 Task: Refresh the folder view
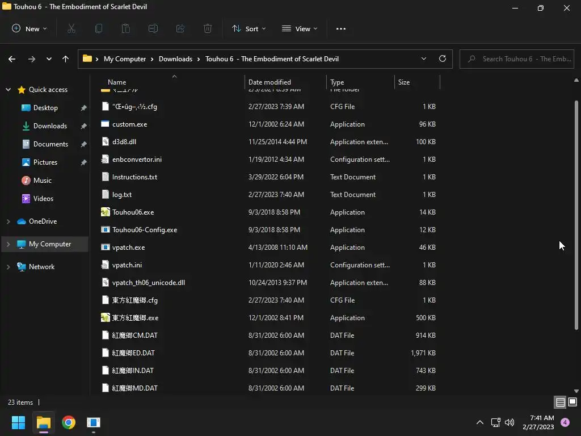(443, 58)
